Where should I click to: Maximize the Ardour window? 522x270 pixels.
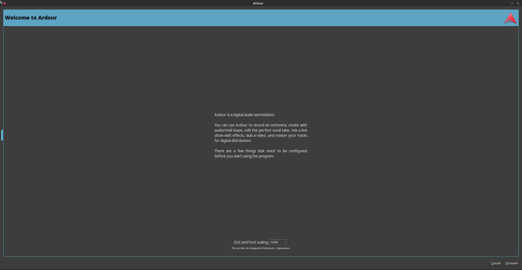click(512, 3)
